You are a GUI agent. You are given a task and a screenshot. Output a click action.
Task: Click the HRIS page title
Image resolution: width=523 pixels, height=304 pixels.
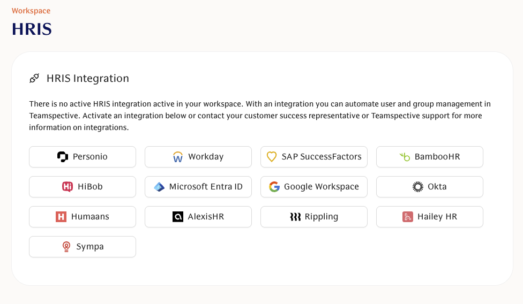click(x=32, y=29)
